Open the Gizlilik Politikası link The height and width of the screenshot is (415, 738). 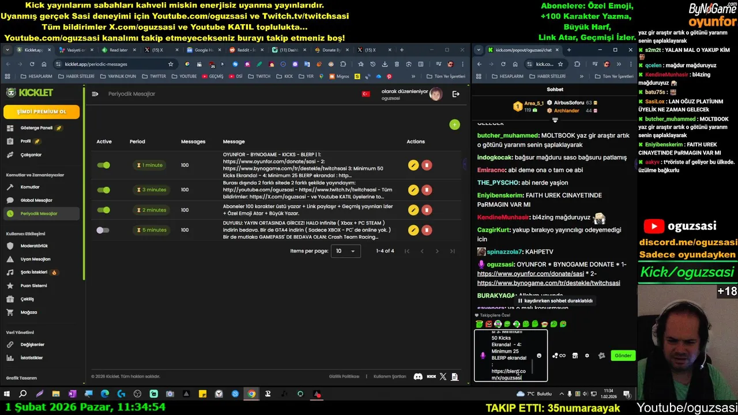pos(344,376)
